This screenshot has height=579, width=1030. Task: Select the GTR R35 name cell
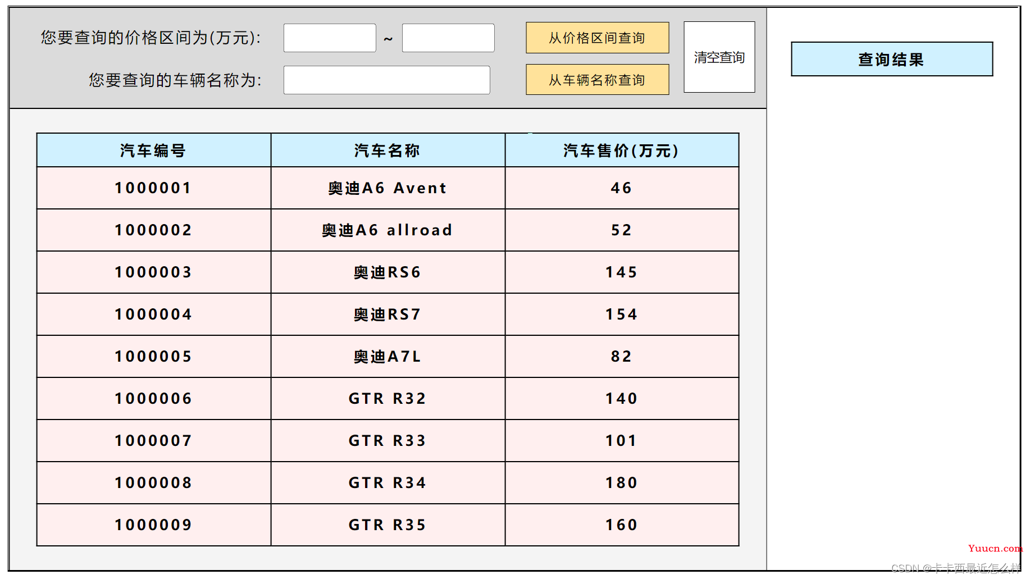click(388, 525)
